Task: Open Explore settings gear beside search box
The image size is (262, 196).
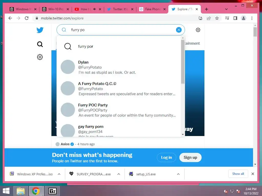Action: (x=198, y=30)
